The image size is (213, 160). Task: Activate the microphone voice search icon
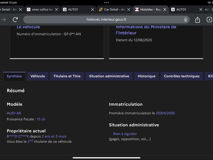(x=185, y=19)
